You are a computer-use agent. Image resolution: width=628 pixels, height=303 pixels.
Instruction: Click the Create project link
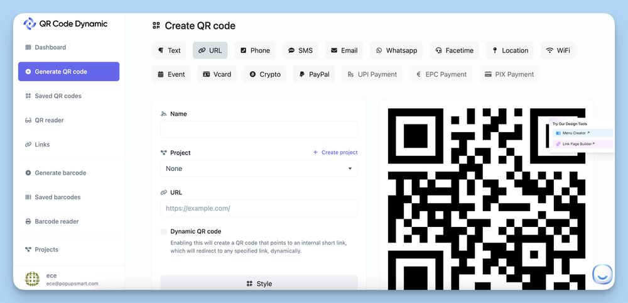[335, 152]
